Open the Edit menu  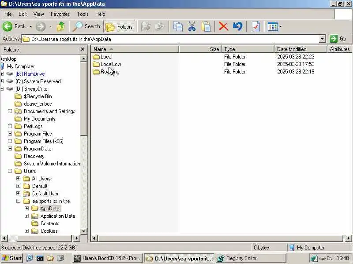[23, 14]
